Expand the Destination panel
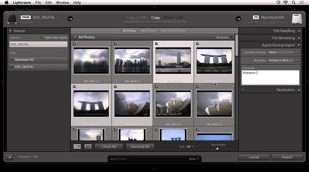309x172 pixels. pyautogui.click(x=299, y=90)
